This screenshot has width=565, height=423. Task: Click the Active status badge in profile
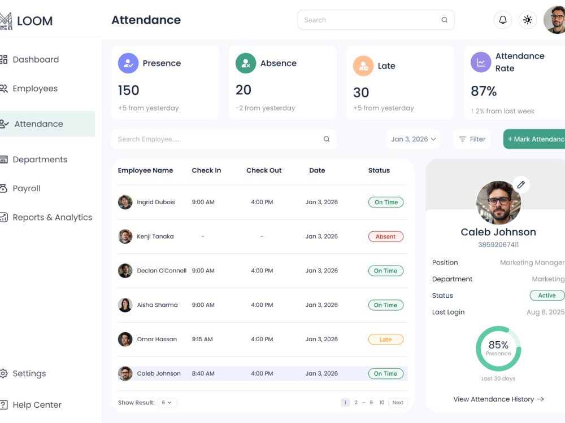547,296
